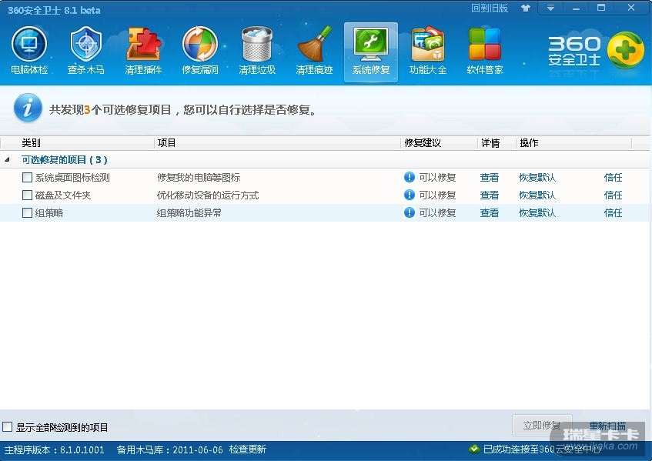Click 查看 for 系统桌面图标检测 row
Screen dimensions: 652x461
(x=489, y=178)
